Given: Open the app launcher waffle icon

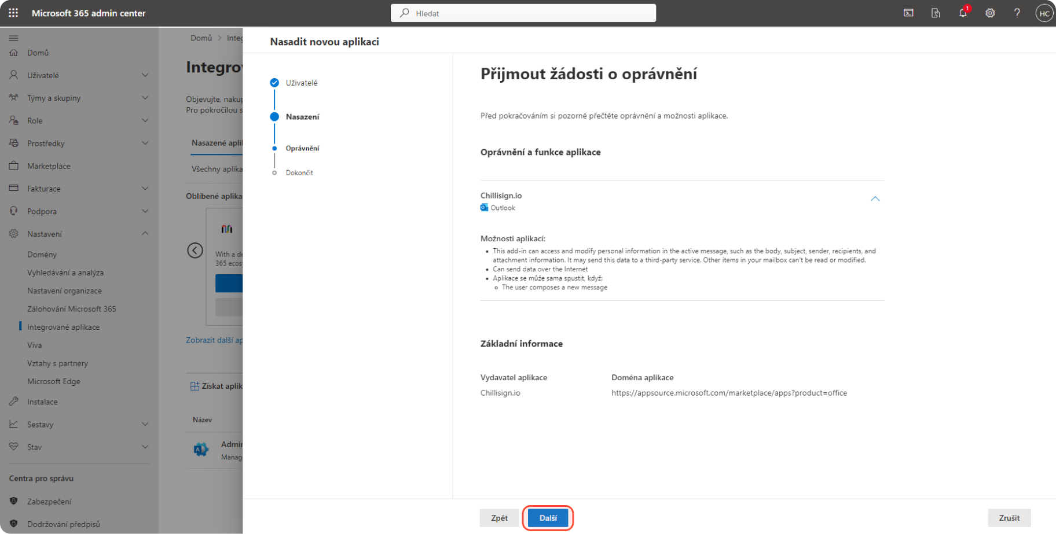Looking at the screenshot, I should [13, 13].
